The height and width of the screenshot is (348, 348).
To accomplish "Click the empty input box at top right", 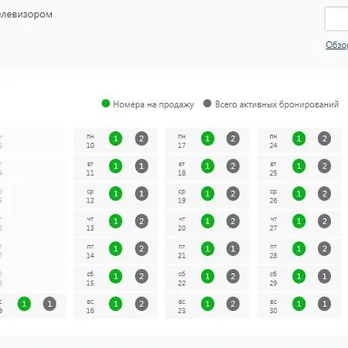I will (x=336, y=19).
